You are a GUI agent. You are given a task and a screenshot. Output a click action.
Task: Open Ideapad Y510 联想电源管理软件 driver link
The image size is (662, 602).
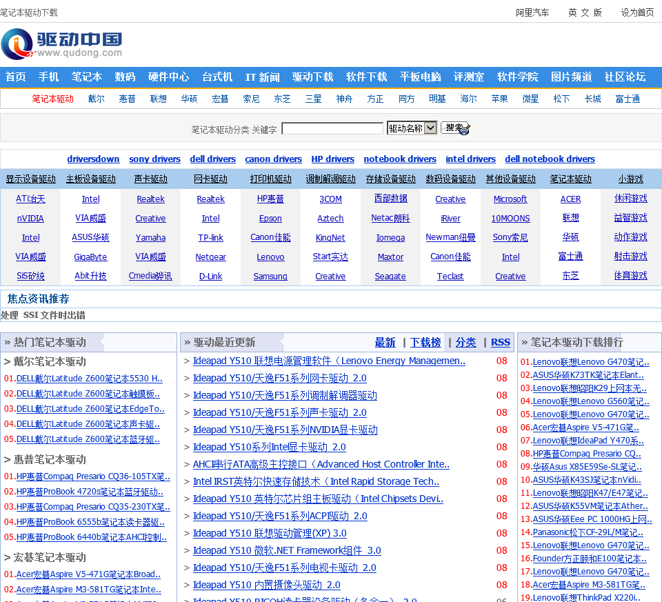pos(330,361)
